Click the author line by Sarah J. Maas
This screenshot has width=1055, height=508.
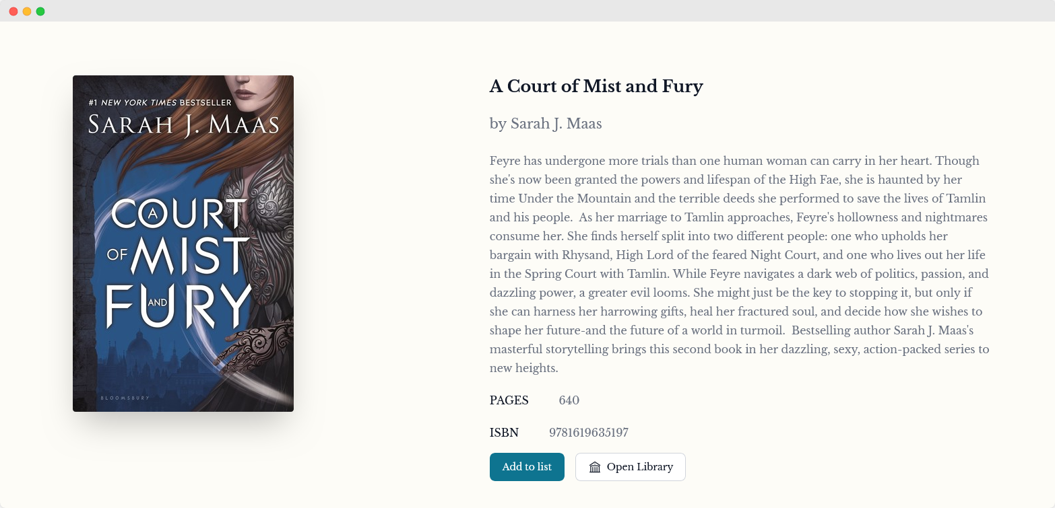tap(546, 124)
